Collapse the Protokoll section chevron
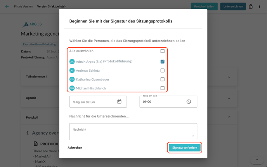The image size is (267, 167). click(x=229, y=117)
